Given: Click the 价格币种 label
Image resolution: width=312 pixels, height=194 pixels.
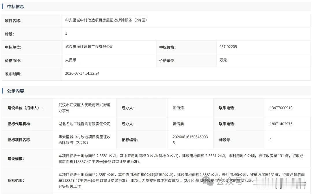Looking at the screenshot, I should [13, 61].
